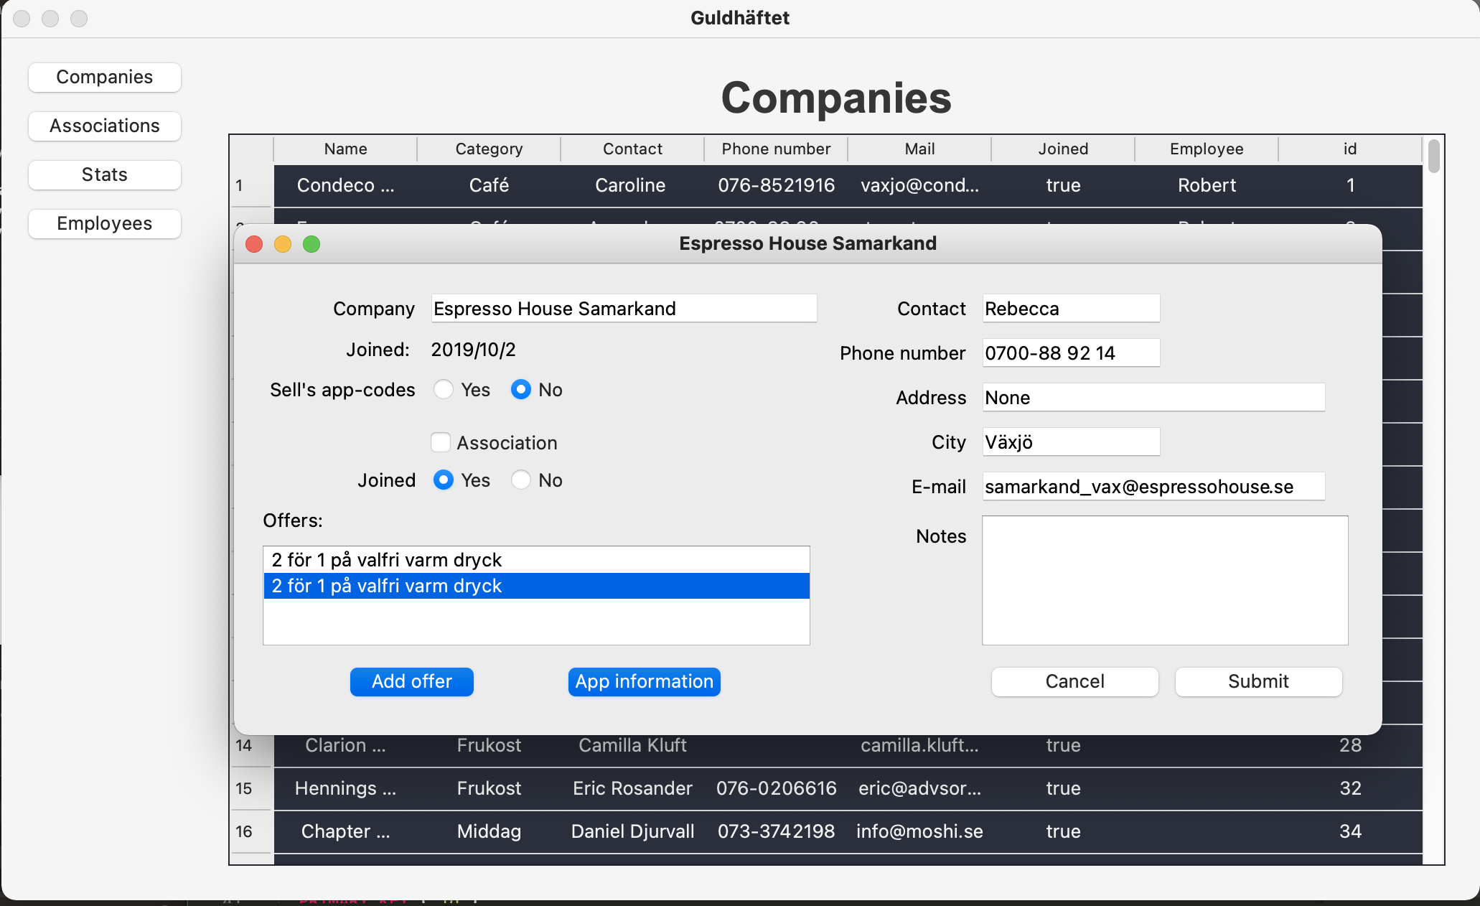Submit the company form
This screenshot has width=1480, height=906.
coord(1258,682)
